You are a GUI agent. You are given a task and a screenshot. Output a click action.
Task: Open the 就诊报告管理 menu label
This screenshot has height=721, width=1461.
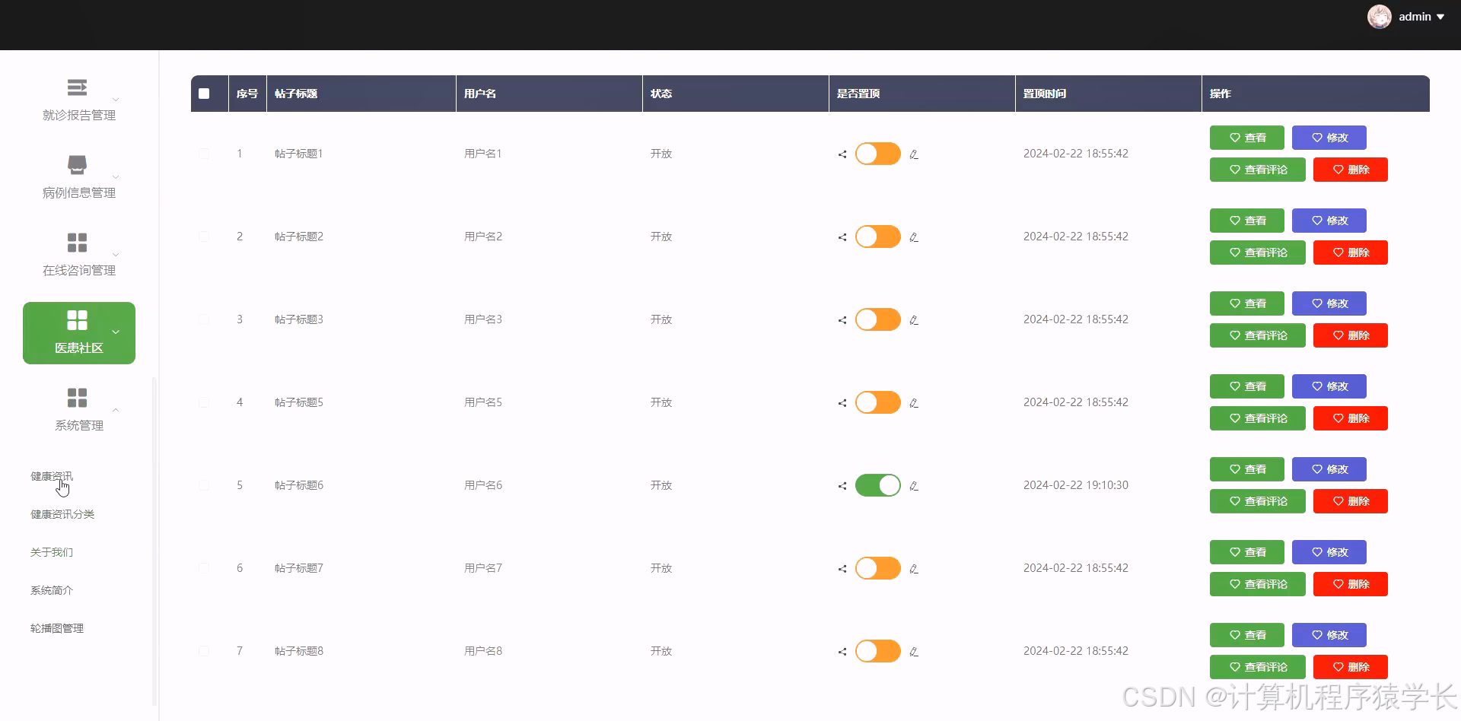(79, 115)
